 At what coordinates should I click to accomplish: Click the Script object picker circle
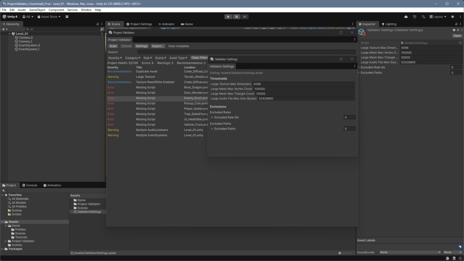(x=460, y=43)
